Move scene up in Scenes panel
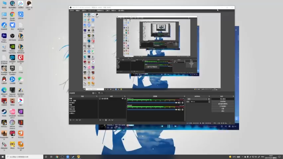Image resolution: width=283 pixels, height=159 pixels. 77,120
